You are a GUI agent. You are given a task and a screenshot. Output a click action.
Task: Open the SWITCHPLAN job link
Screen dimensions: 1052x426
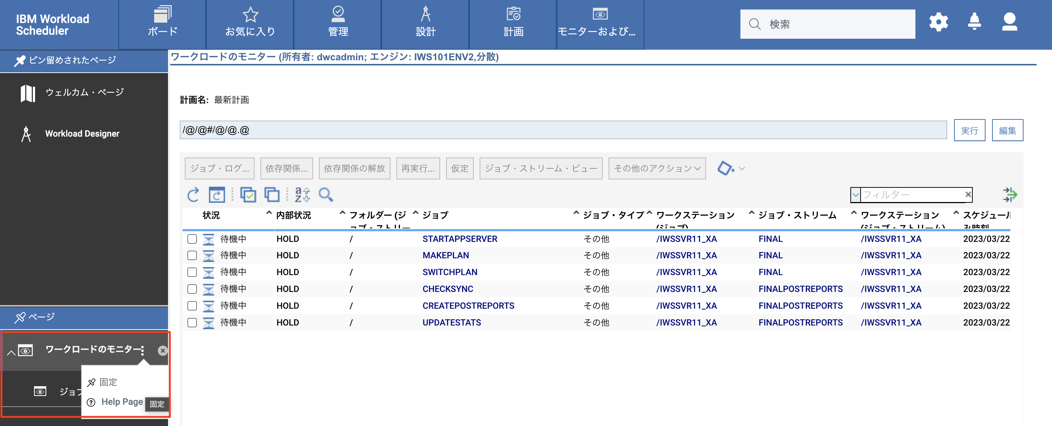coord(450,272)
